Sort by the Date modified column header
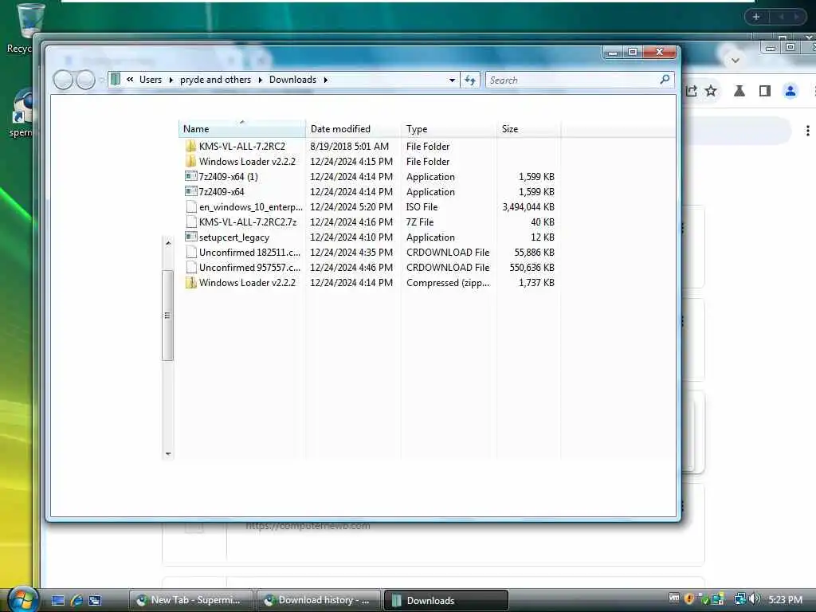This screenshot has height=612, width=816. (353, 128)
